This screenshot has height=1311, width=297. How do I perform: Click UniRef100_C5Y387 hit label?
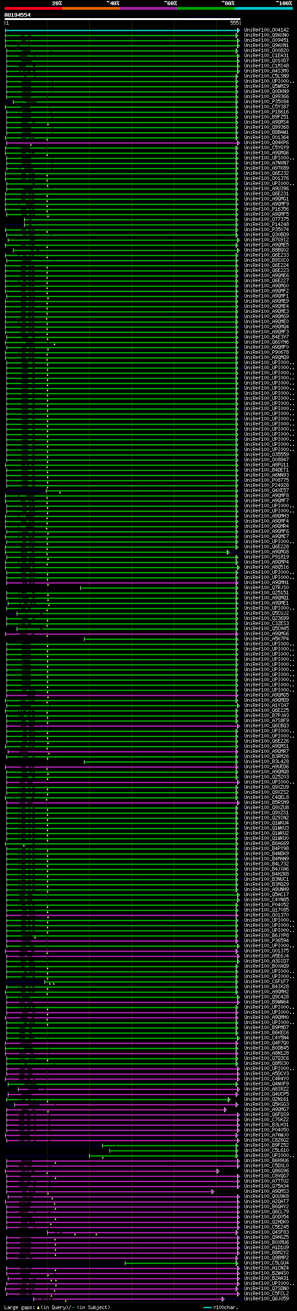266,107
